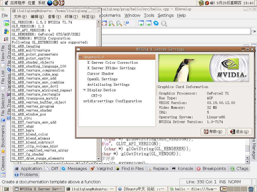Open the KDevelop toolbar combo box dropdown arrow
The image size is (257, 192).
click(x=251, y=31)
